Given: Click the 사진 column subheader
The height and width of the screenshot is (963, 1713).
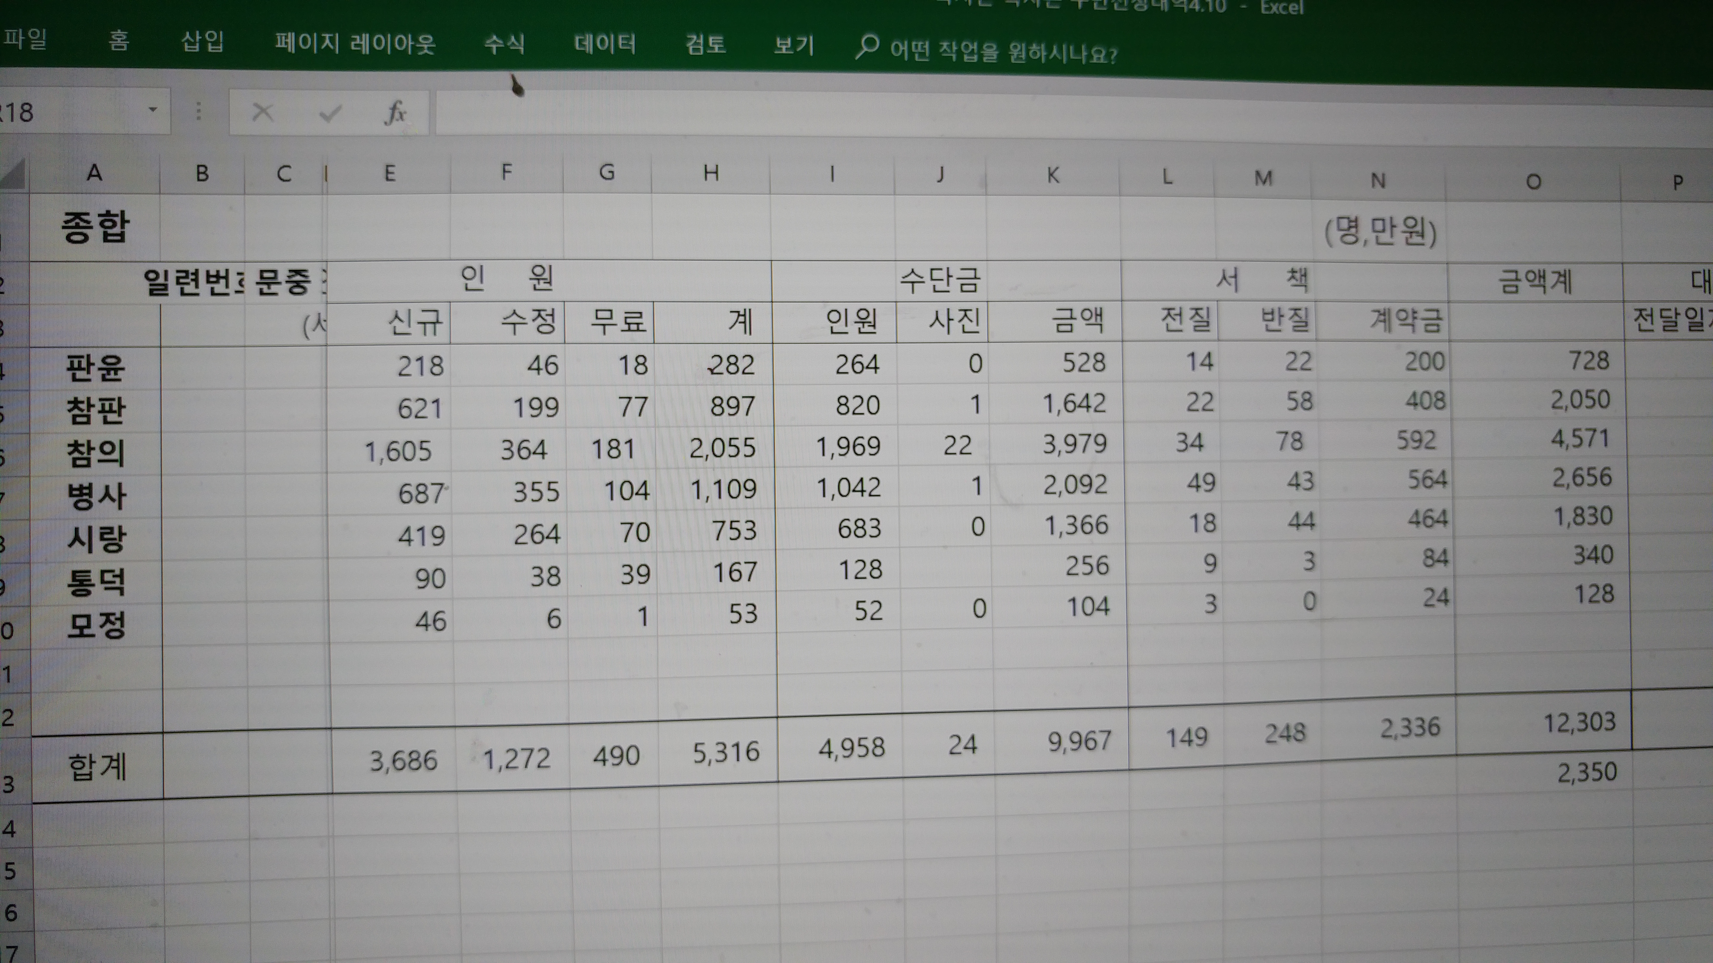Looking at the screenshot, I should click(x=942, y=322).
